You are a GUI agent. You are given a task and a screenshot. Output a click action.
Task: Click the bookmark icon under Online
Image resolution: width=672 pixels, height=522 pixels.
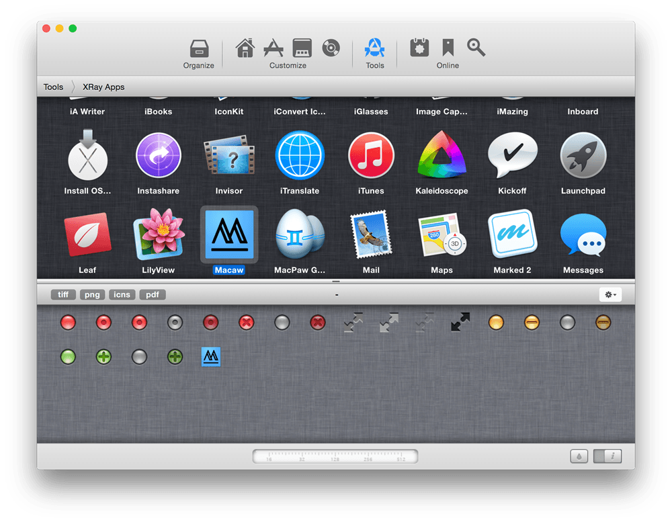point(448,48)
